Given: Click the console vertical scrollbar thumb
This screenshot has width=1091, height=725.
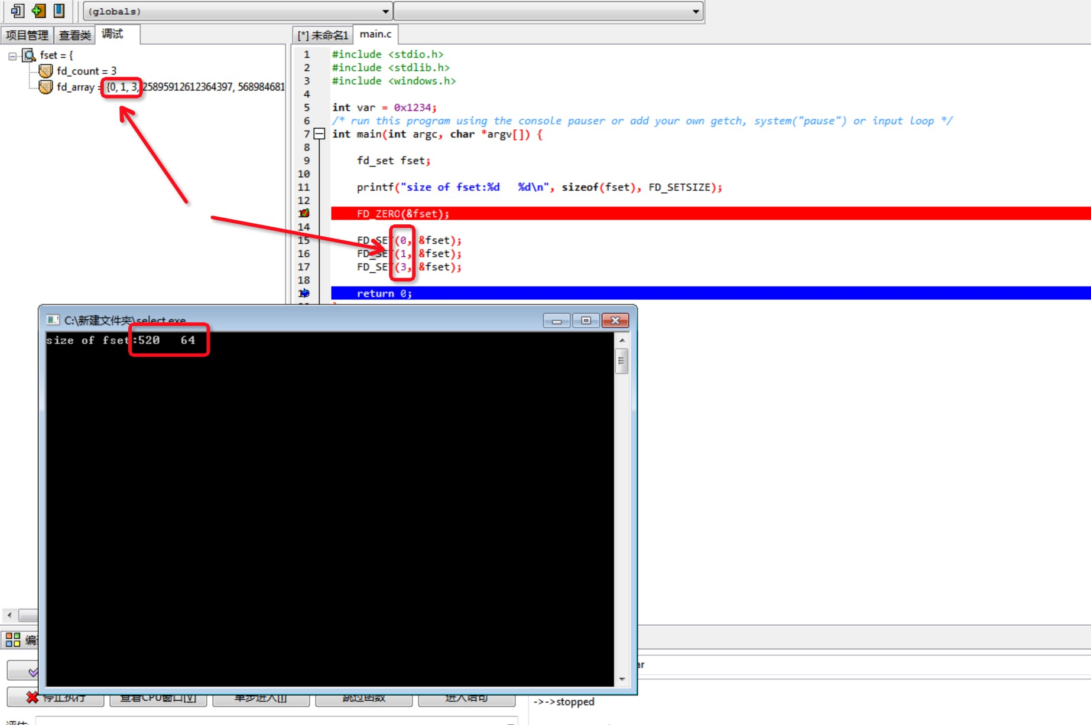Looking at the screenshot, I should tap(622, 361).
